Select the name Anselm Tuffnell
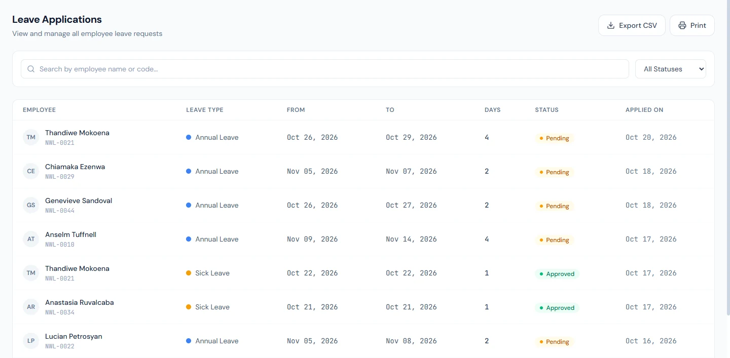 [x=70, y=234]
